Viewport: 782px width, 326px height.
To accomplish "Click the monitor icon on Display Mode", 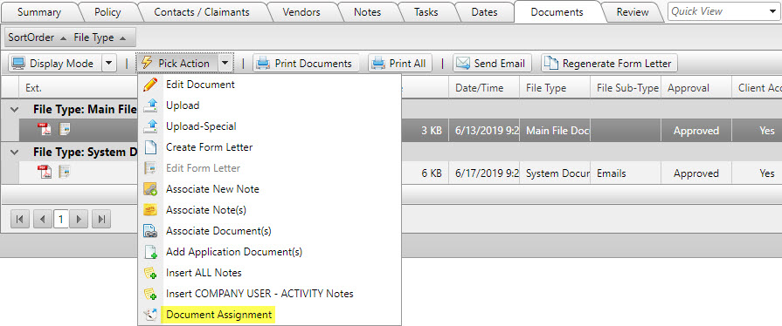I will (x=18, y=64).
